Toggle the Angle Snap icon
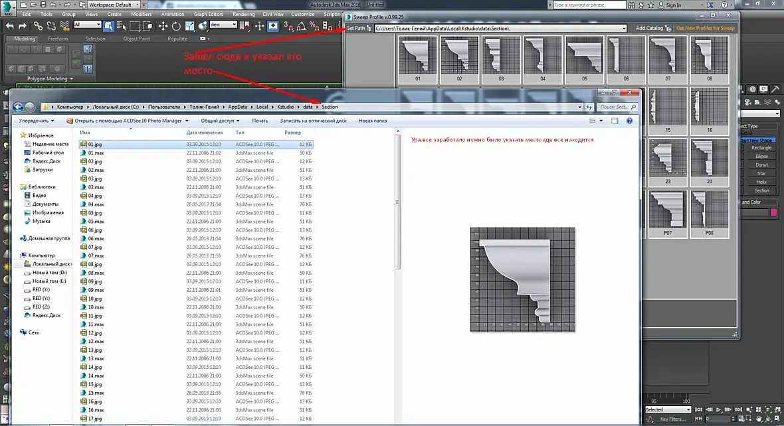This screenshot has width=784, height=426. (300, 26)
